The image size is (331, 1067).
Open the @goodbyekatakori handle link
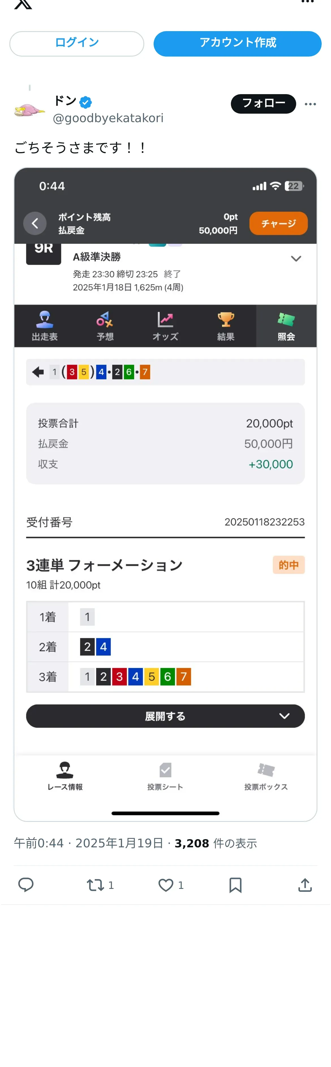[108, 118]
